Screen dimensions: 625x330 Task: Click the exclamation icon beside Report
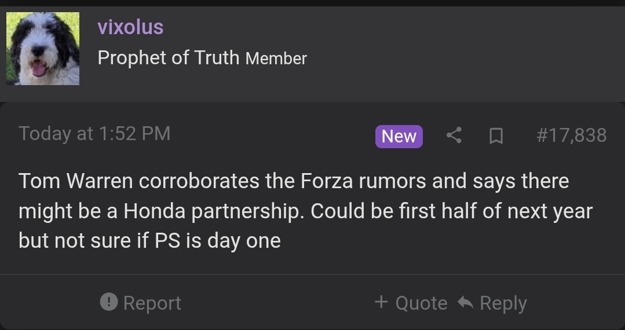[109, 302]
